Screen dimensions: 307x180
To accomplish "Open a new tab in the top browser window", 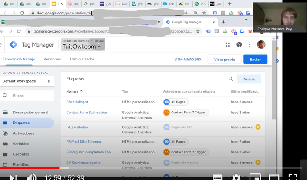I will click(x=229, y=4).
